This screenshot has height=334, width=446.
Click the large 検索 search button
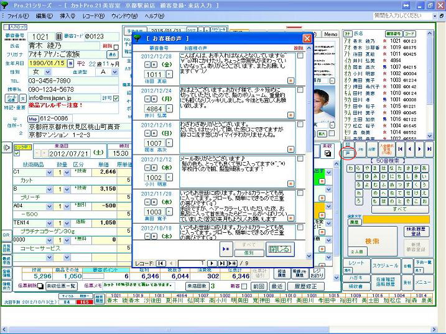(372, 241)
